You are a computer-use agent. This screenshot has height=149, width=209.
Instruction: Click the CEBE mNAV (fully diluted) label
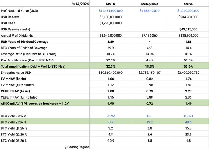pyautogui.click(x=20, y=97)
